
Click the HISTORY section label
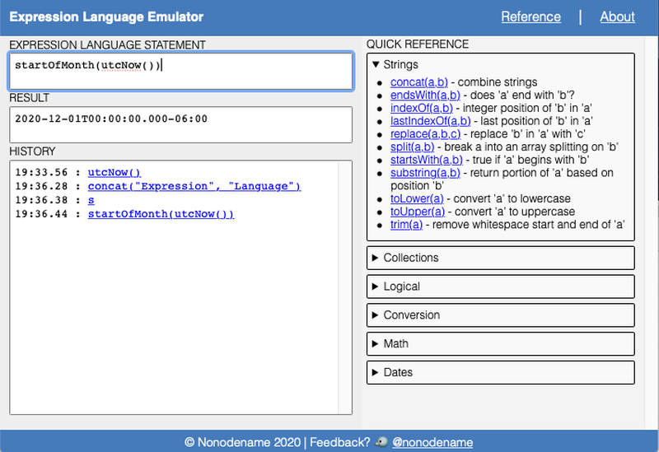tap(32, 151)
